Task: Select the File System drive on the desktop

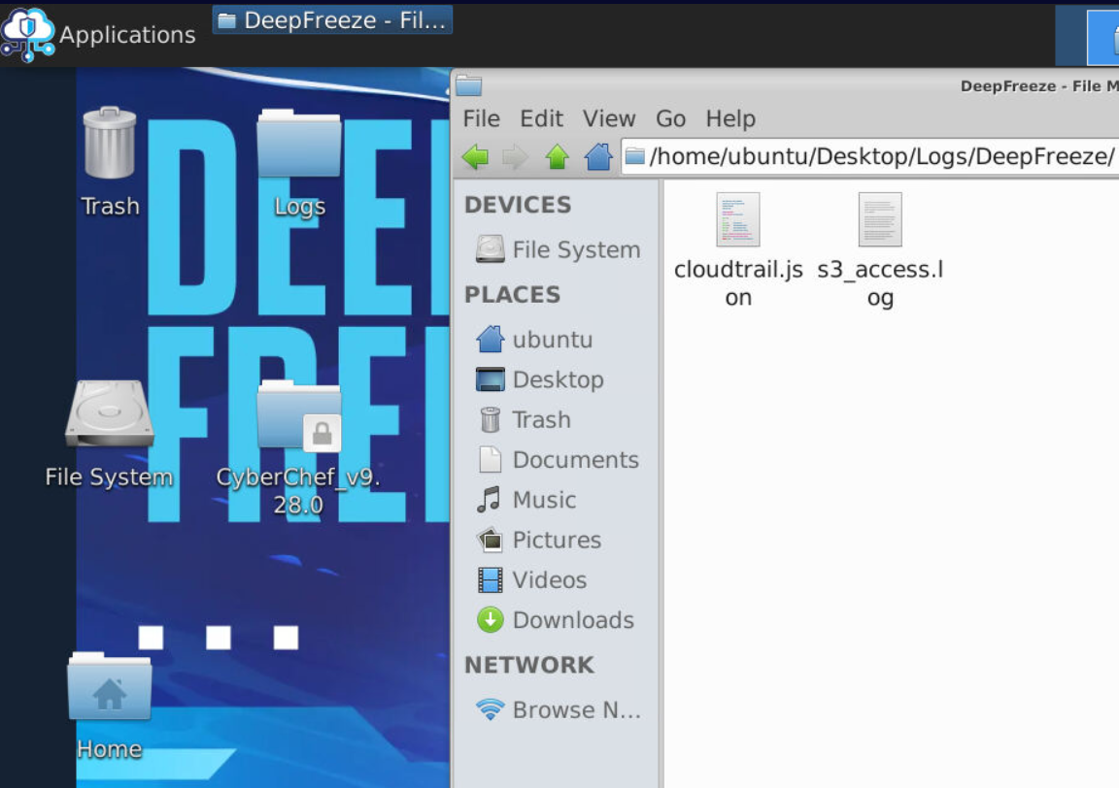Action: click(109, 413)
